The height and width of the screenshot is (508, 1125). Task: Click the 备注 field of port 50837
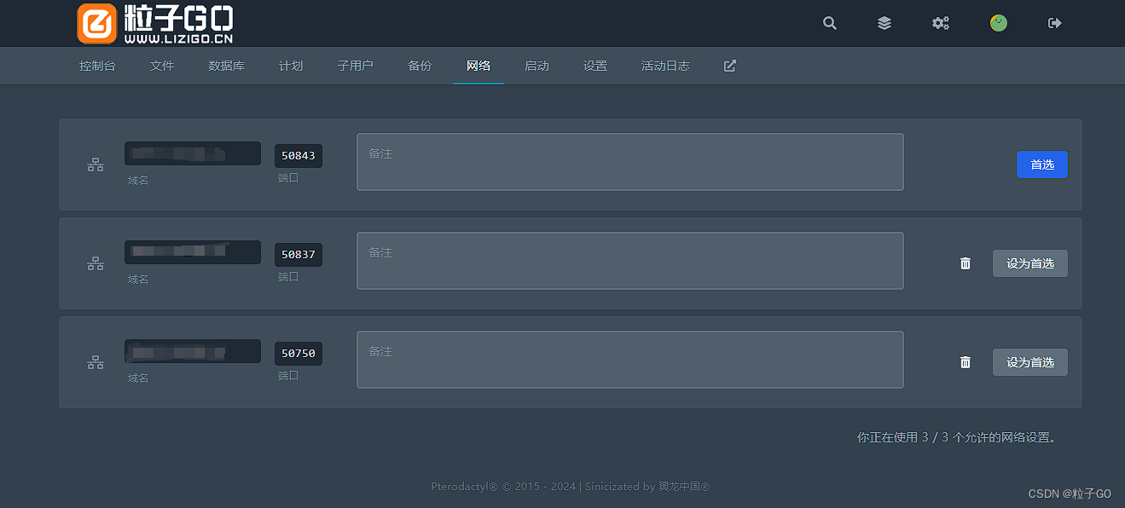coord(630,261)
